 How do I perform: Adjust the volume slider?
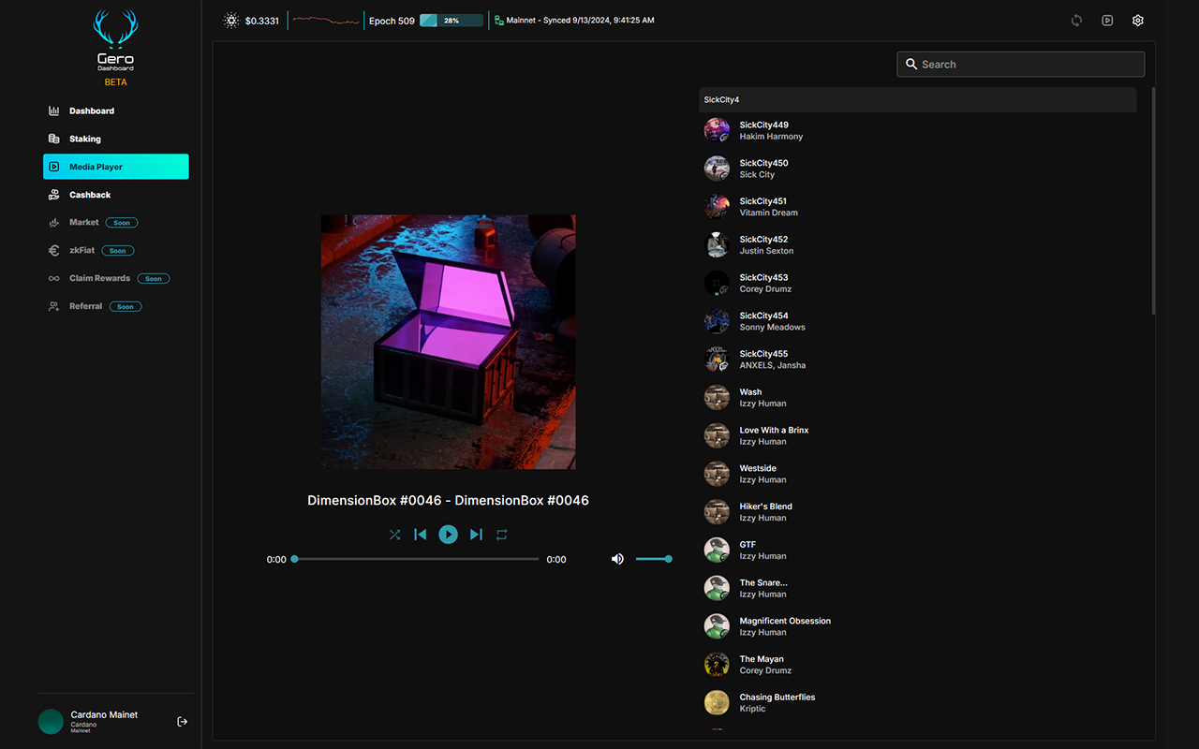click(x=656, y=558)
